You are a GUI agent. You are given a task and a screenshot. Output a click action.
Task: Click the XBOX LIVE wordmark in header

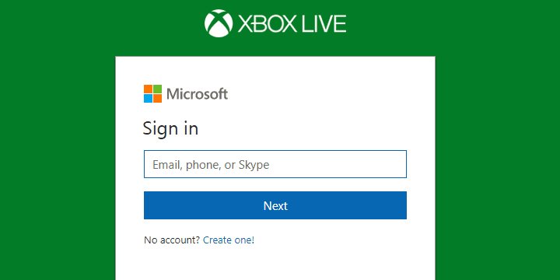[292, 24]
